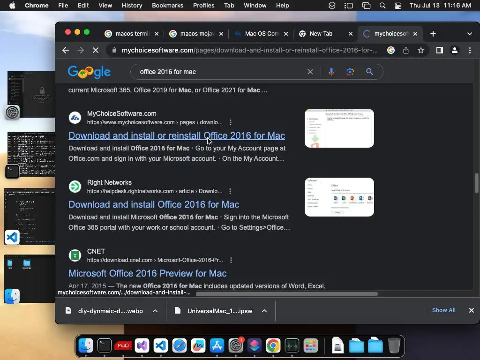Image resolution: width=480 pixels, height=360 pixels.
Task: Open Control Center in menu bar
Action: [x=397, y=5]
